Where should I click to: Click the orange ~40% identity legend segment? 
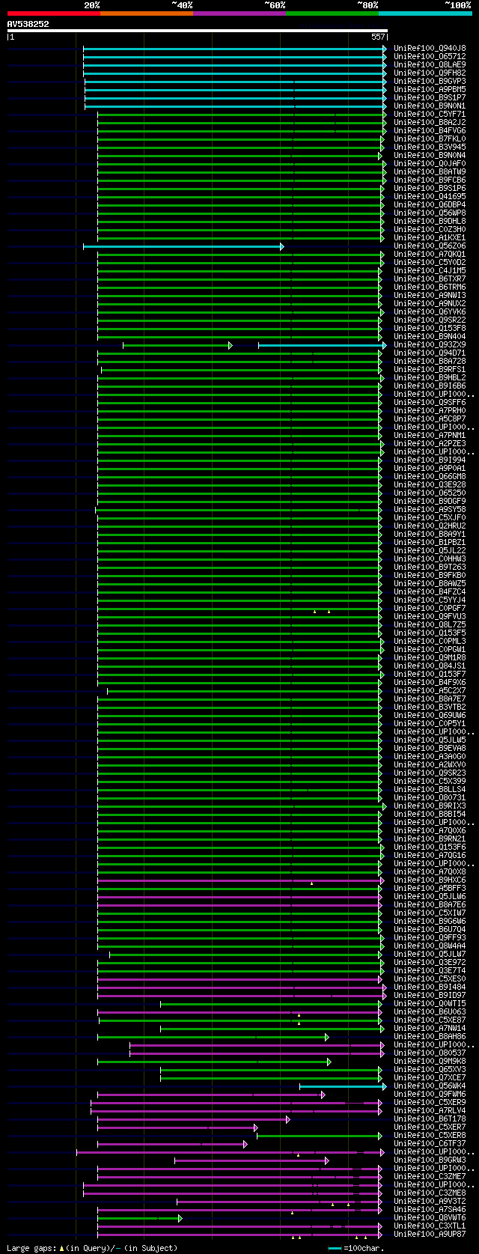pos(146,13)
